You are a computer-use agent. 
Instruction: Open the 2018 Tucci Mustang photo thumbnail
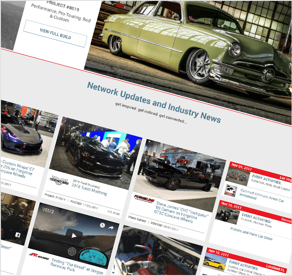coord(96,153)
